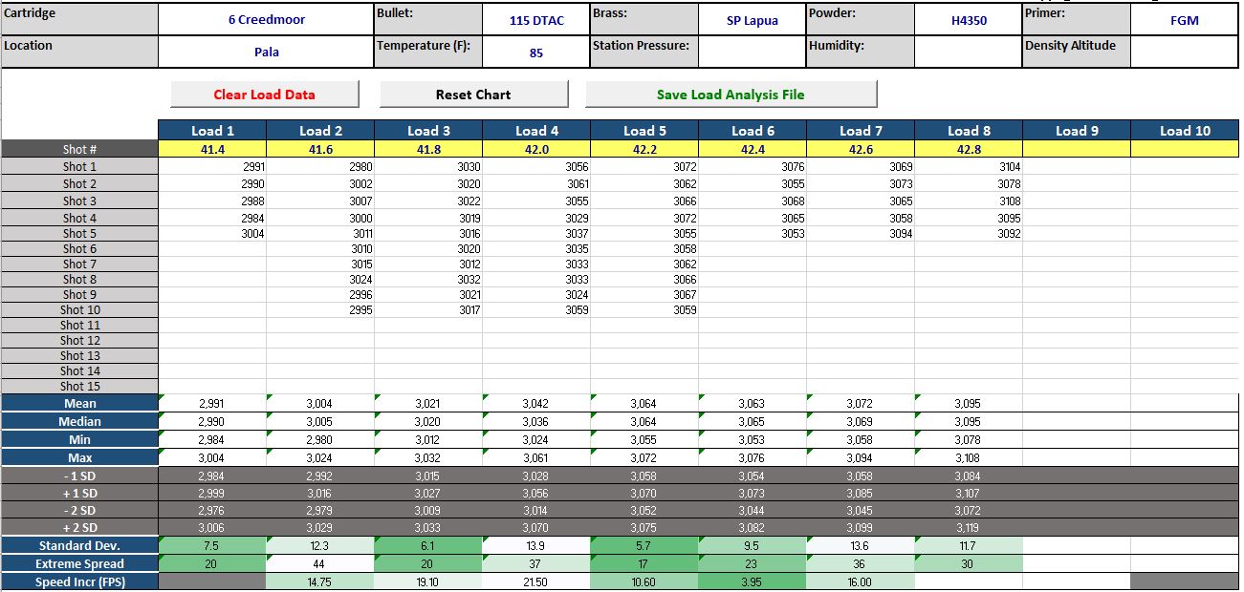Click the empty Density Altitude input cell

coord(1184,52)
